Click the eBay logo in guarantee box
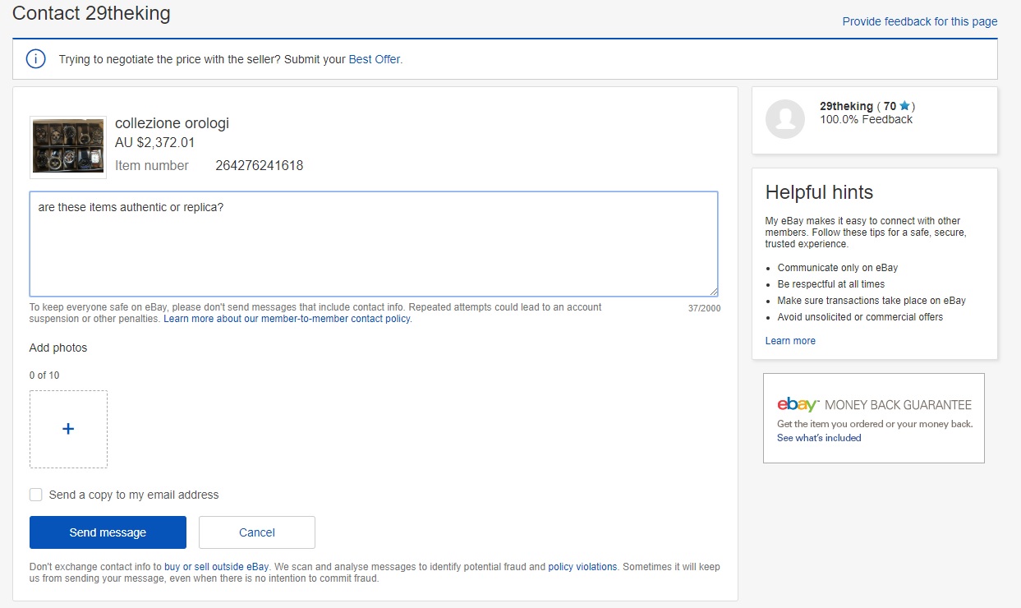The width and height of the screenshot is (1021, 608). [x=798, y=404]
